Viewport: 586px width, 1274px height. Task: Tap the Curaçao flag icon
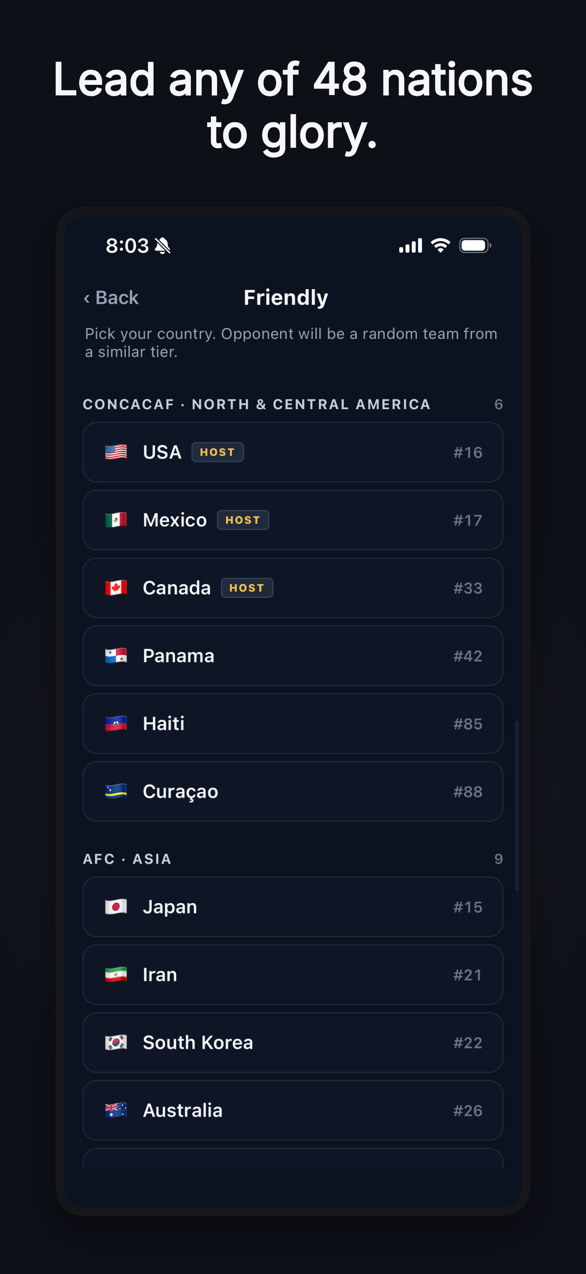pyautogui.click(x=116, y=791)
